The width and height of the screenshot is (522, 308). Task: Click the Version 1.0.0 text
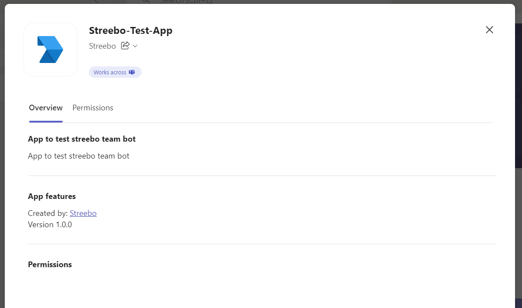point(50,225)
